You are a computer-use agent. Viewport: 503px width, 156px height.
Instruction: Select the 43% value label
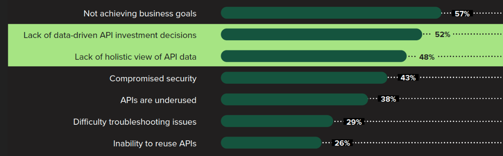(408, 78)
